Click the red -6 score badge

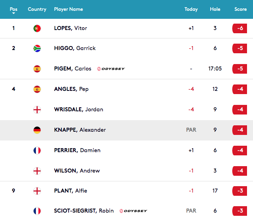(239, 28)
